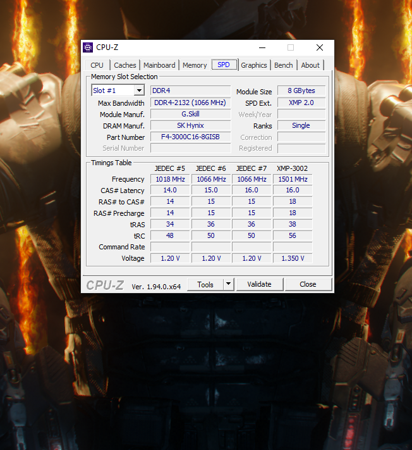Viewport: 412px width, 450px height.
Task: Click the XMP 2.0 SPD Ext. value
Action: (x=301, y=103)
